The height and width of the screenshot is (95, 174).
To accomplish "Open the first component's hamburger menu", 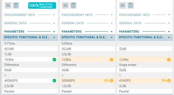I will click(8, 5).
